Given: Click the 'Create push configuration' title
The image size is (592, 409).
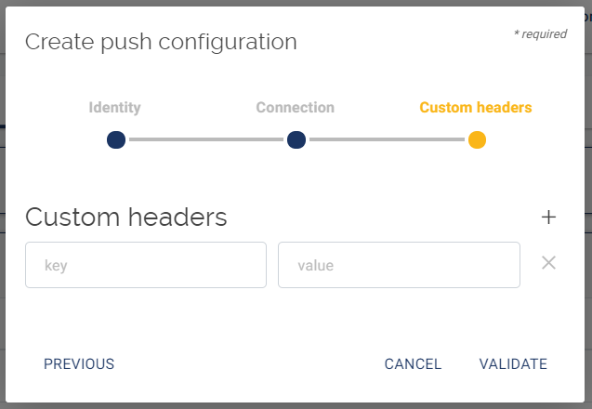Looking at the screenshot, I should point(161,42).
